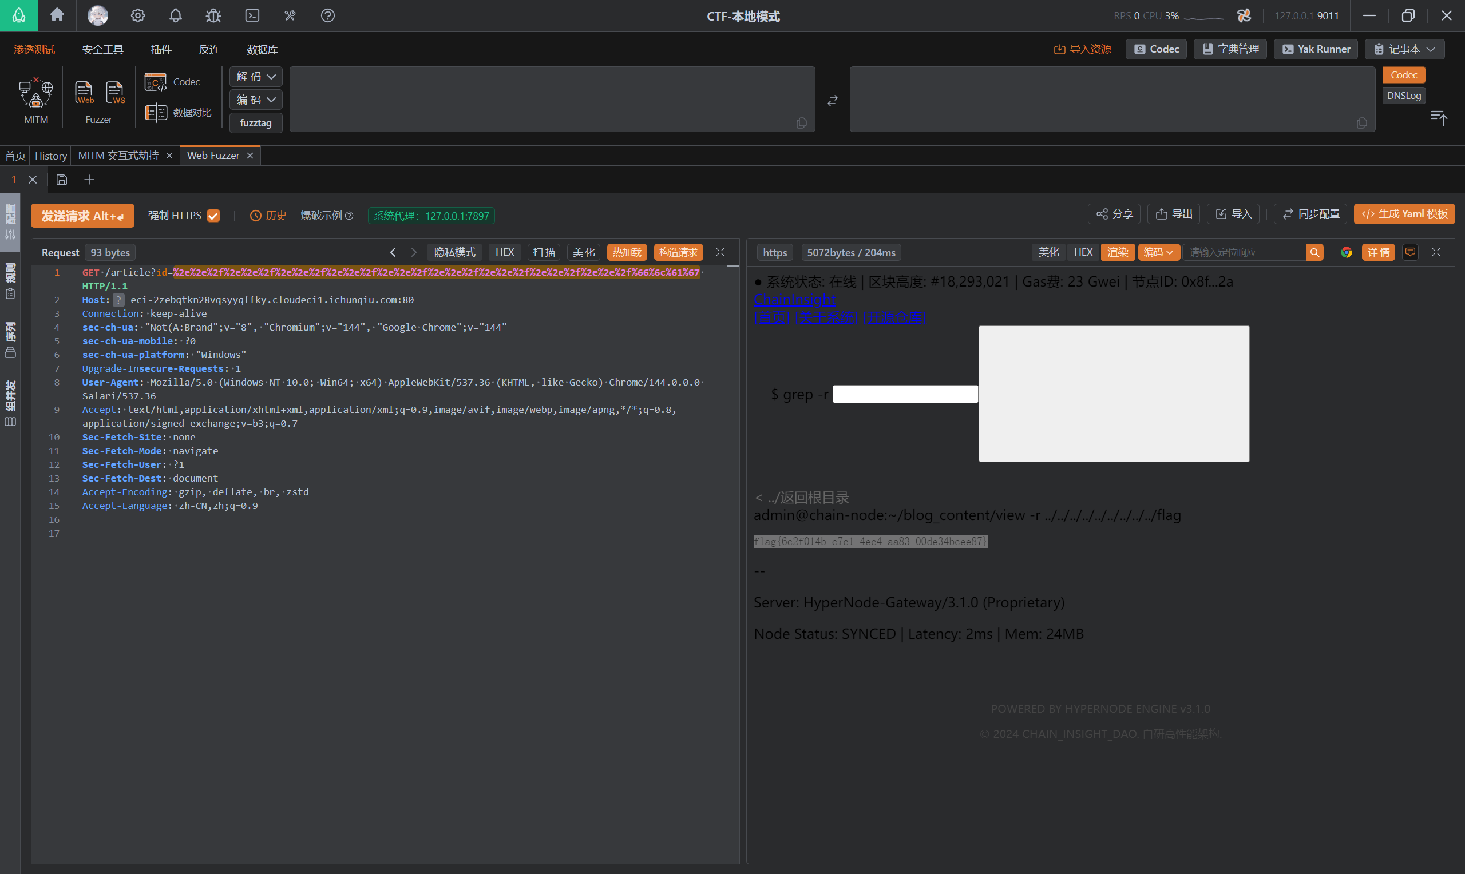Screen dimensions: 1465x874
Task: Click the Yak Runner button
Action: [1316, 49]
